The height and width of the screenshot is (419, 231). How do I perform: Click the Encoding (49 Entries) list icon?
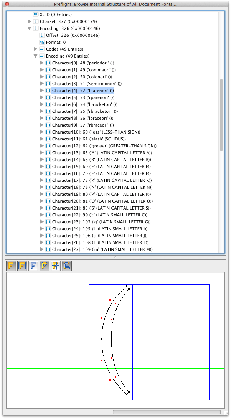(42, 56)
